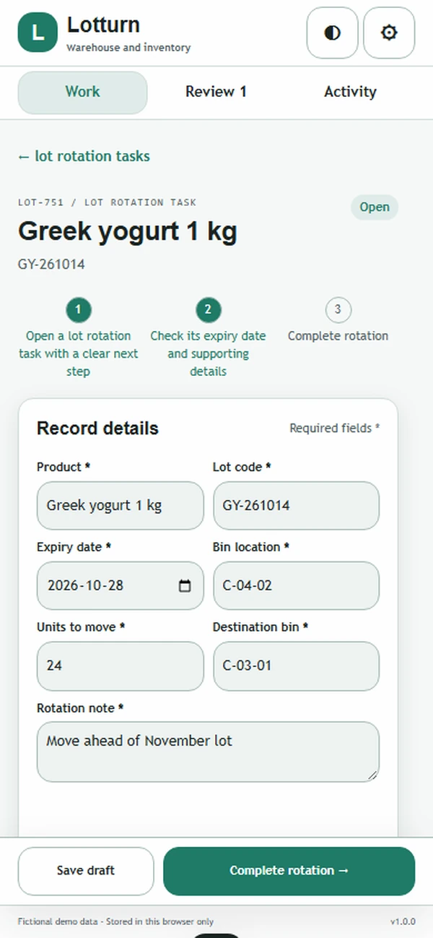
Task: Click the Destination bin field
Action: 296,666
